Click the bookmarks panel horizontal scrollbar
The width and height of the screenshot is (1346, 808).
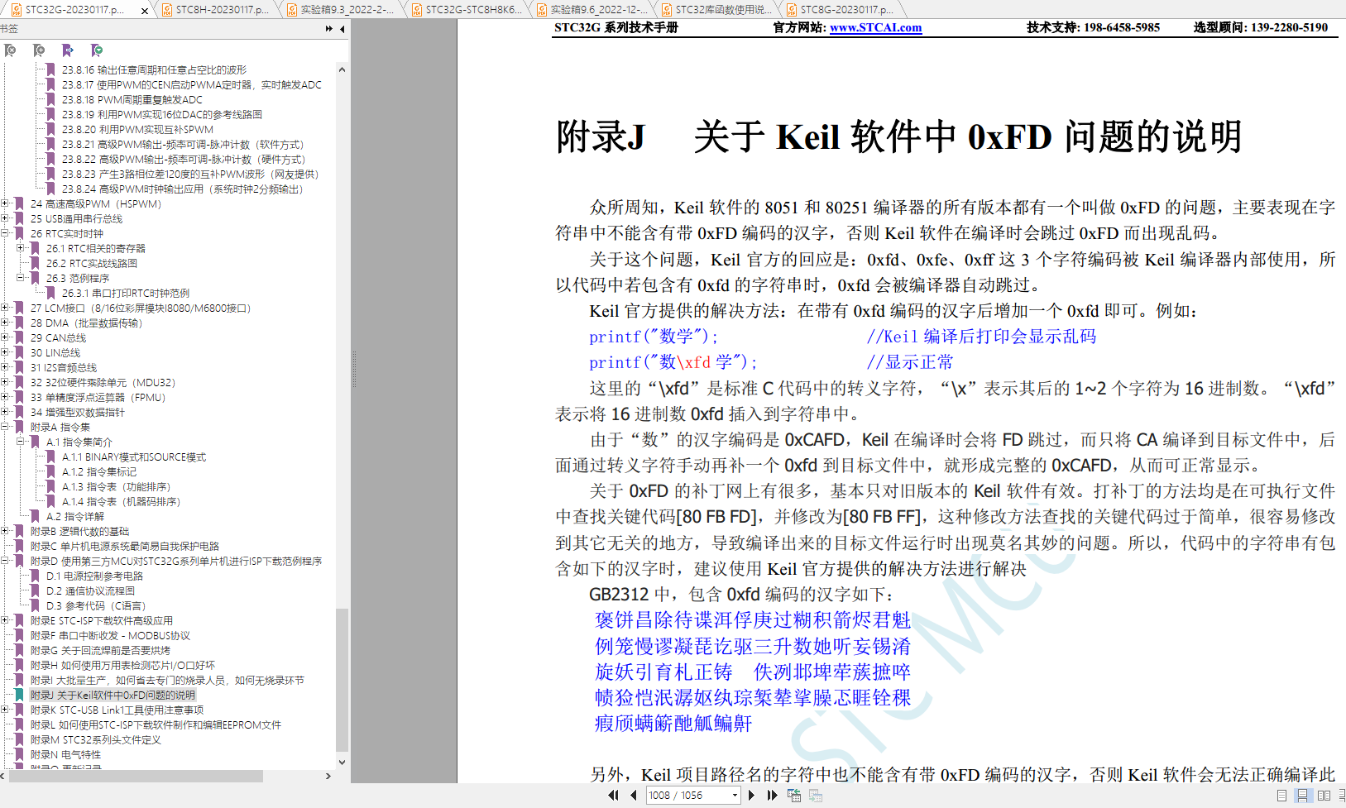click(x=136, y=776)
